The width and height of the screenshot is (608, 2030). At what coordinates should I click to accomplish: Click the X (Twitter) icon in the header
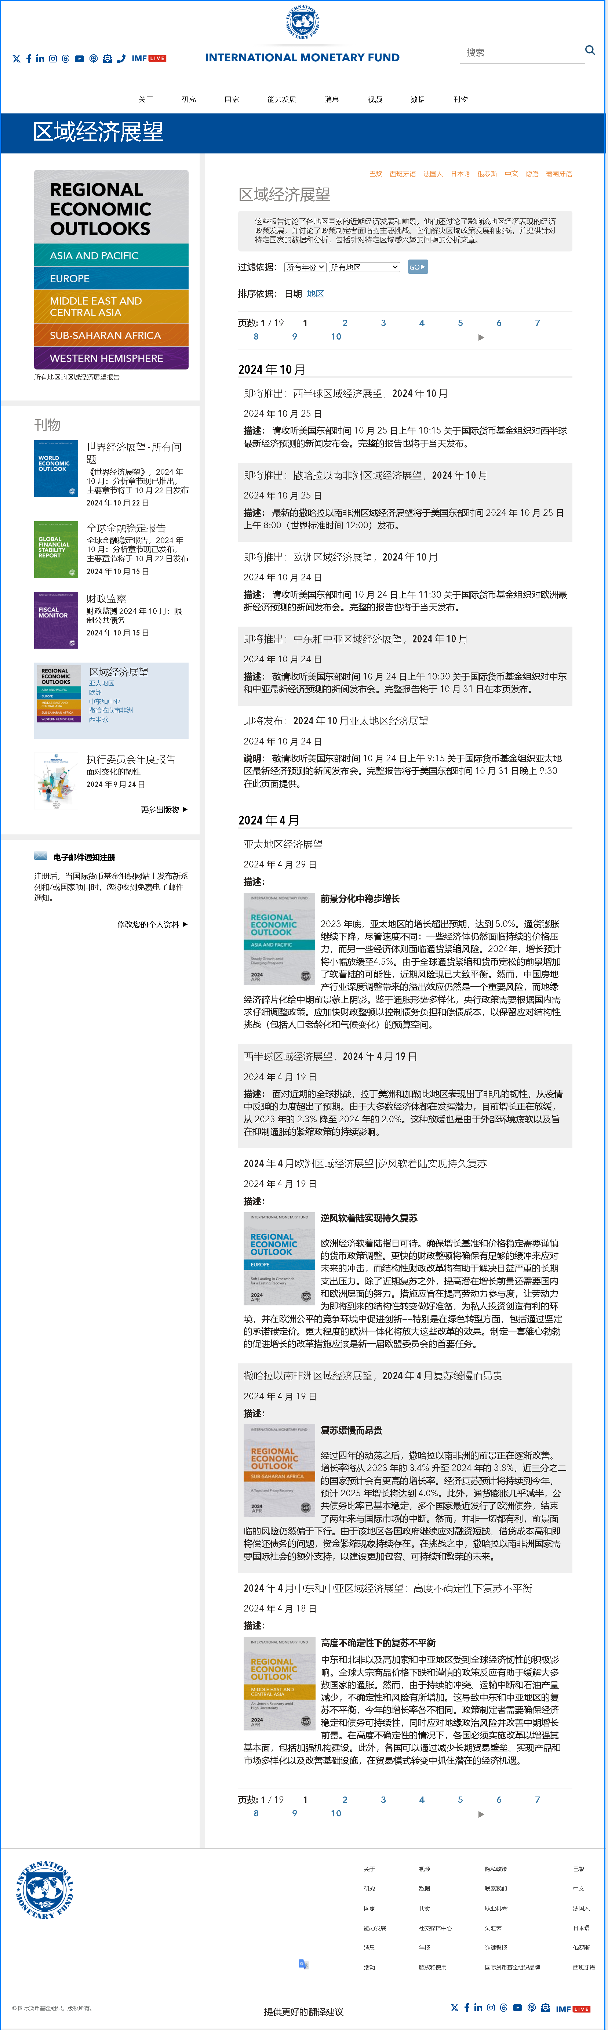17,59
